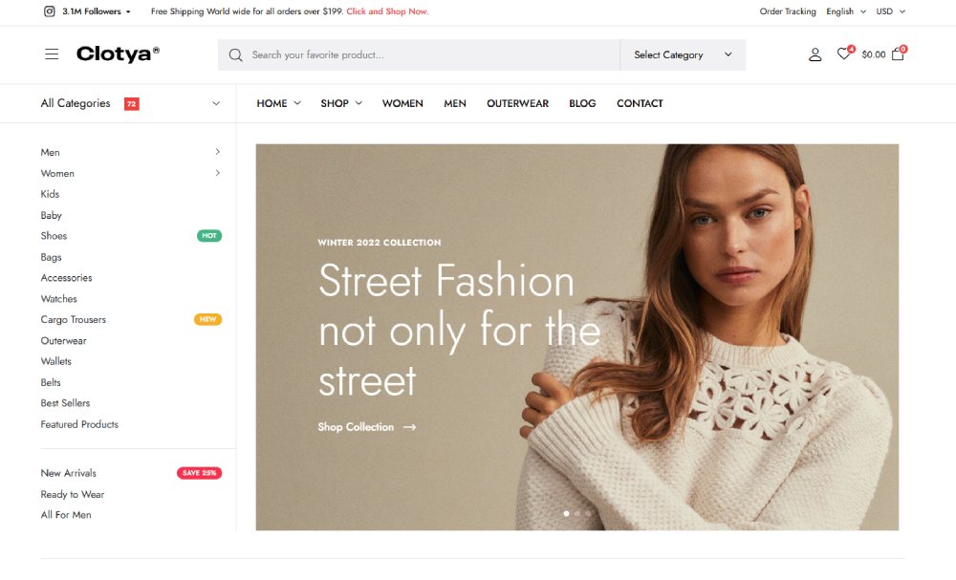
Task: Expand the Men category submenu
Action: pos(217,152)
